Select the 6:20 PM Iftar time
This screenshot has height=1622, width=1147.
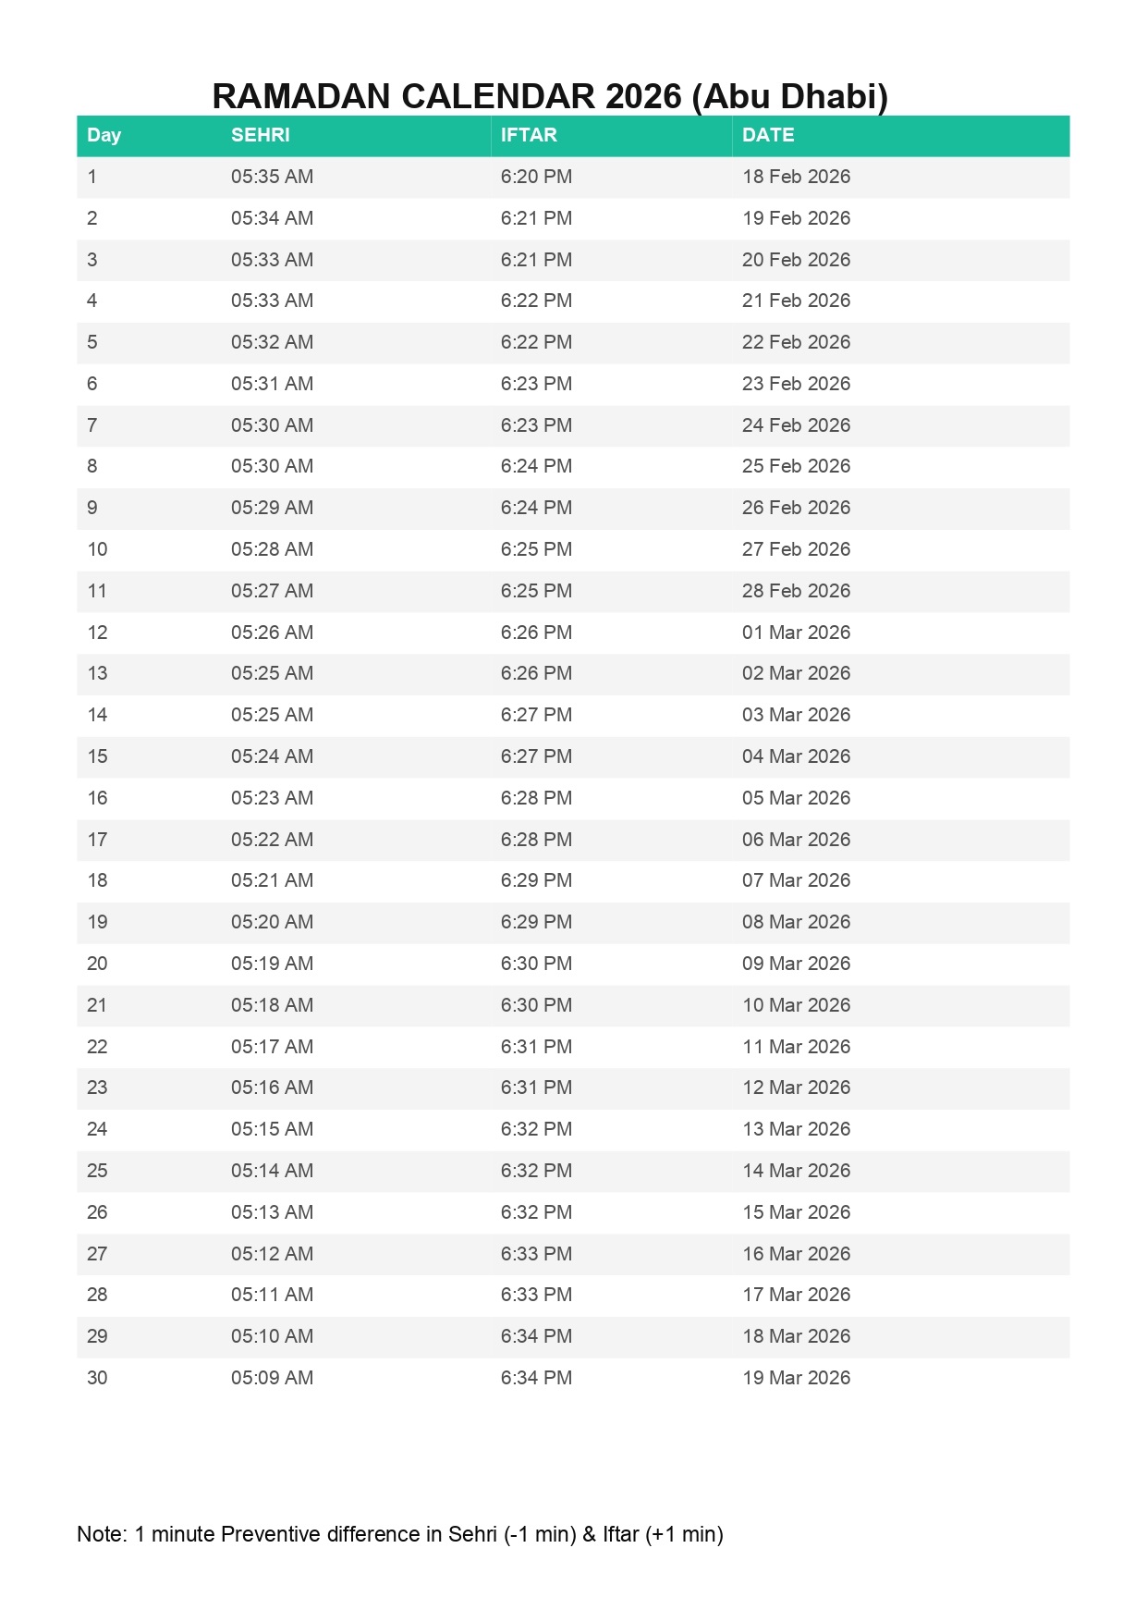coord(536,177)
